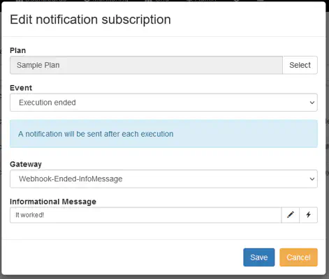This screenshot has width=329, height=279.
Task: Click the chevron arrow of the Gateway dropdown
Action: pyautogui.click(x=312, y=179)
